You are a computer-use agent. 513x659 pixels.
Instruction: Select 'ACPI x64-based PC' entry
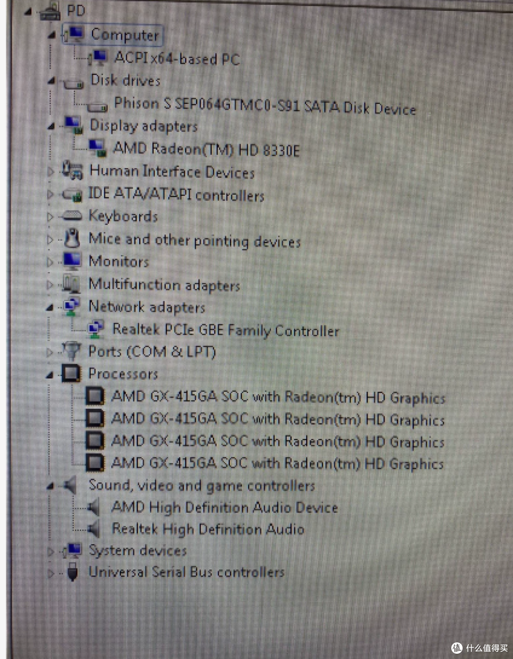[x=177, y=58]
